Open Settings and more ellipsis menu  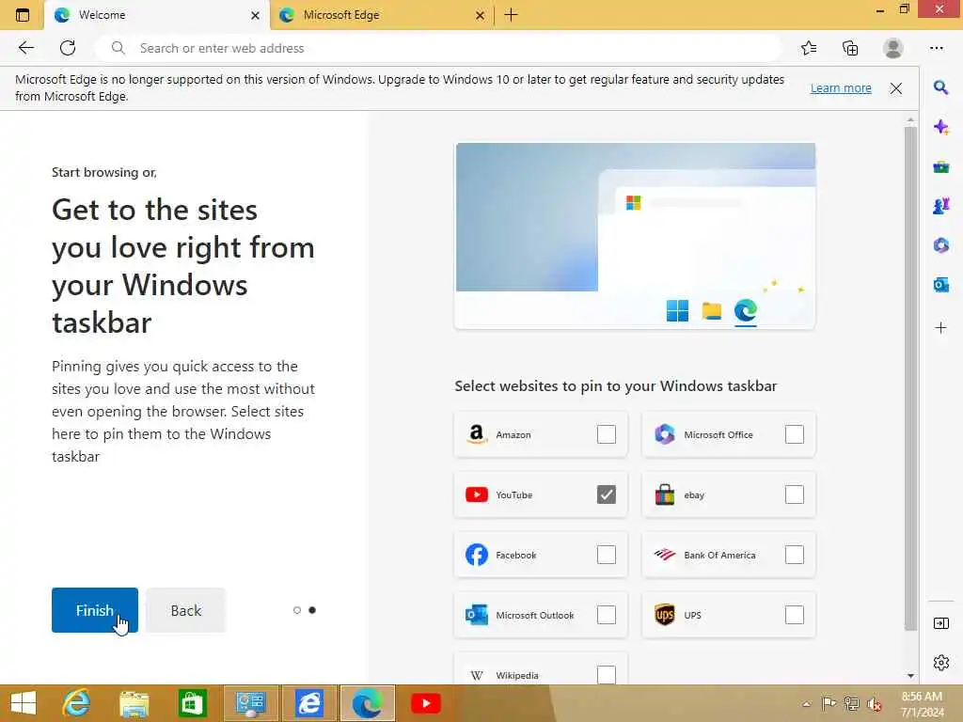coord(936,48)
